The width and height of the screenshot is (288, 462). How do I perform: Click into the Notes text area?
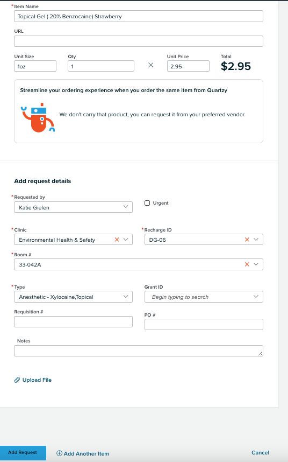pyautogui.click(x=139, y=351)
